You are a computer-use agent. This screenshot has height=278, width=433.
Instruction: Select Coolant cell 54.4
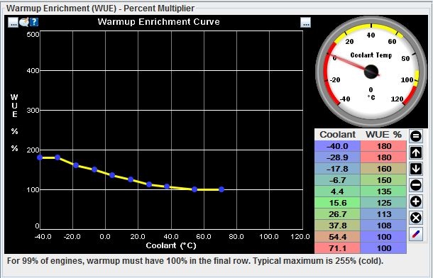(x=337, y=237)
